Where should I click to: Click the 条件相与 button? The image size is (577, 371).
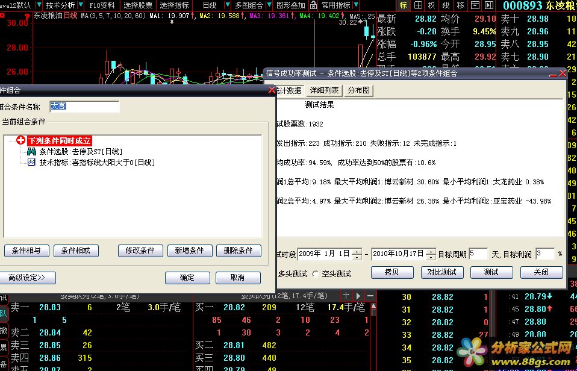pos(27,251)
